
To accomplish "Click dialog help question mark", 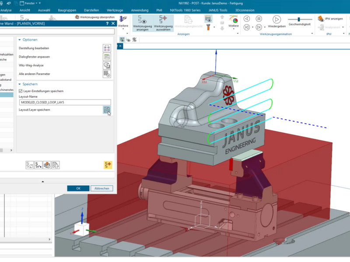I will [107, 24].
